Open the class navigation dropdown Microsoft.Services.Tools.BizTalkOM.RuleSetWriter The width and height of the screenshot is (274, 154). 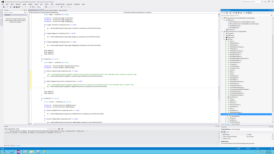pyautogui.click(x=76, y=13)
